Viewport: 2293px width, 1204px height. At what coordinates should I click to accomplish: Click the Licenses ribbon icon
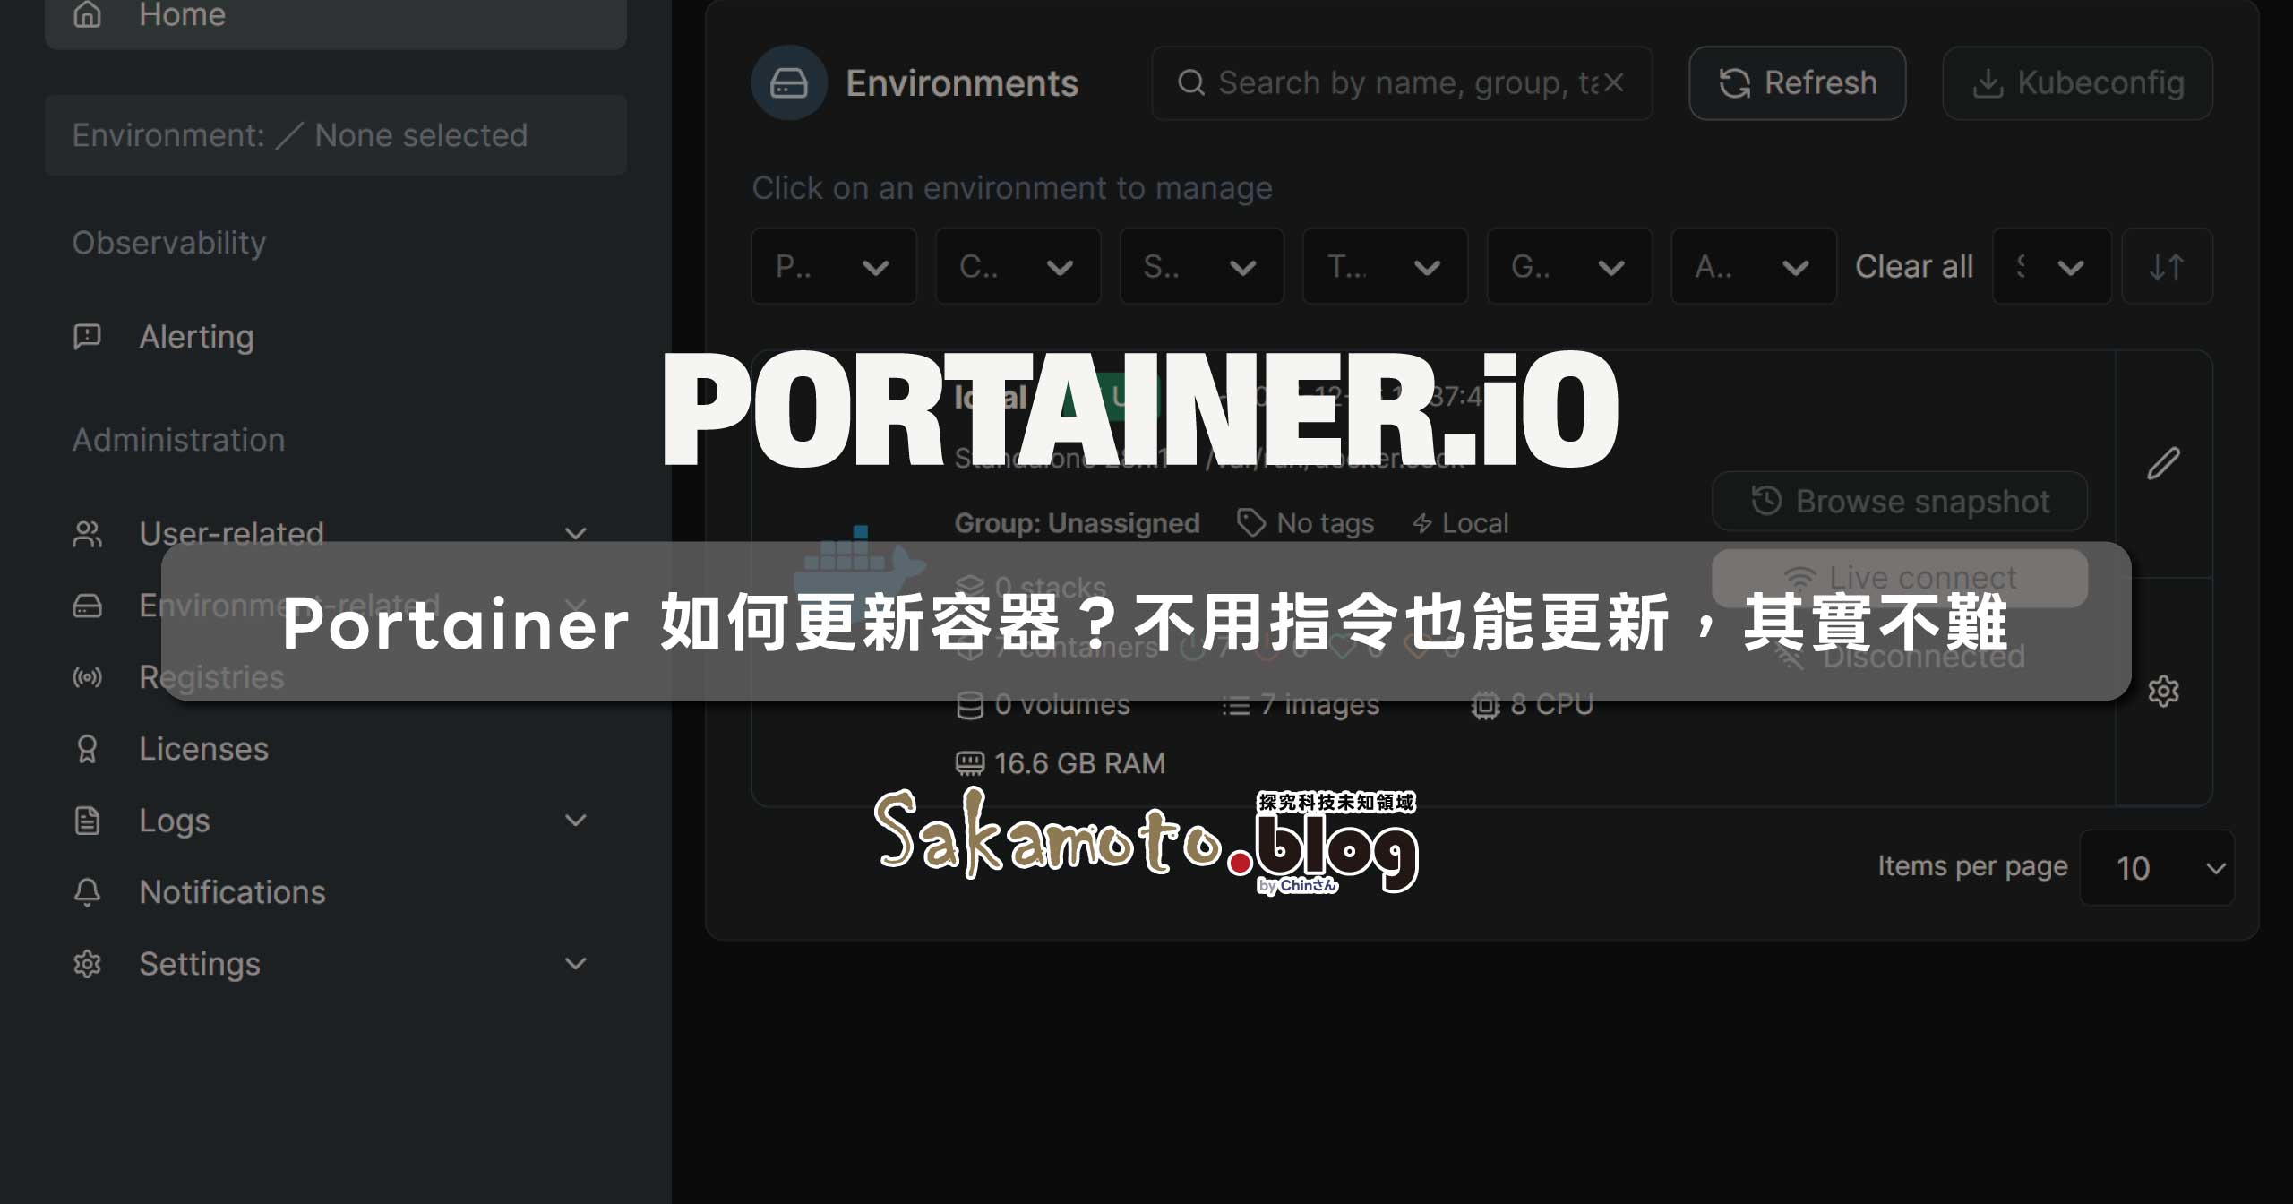87,749
